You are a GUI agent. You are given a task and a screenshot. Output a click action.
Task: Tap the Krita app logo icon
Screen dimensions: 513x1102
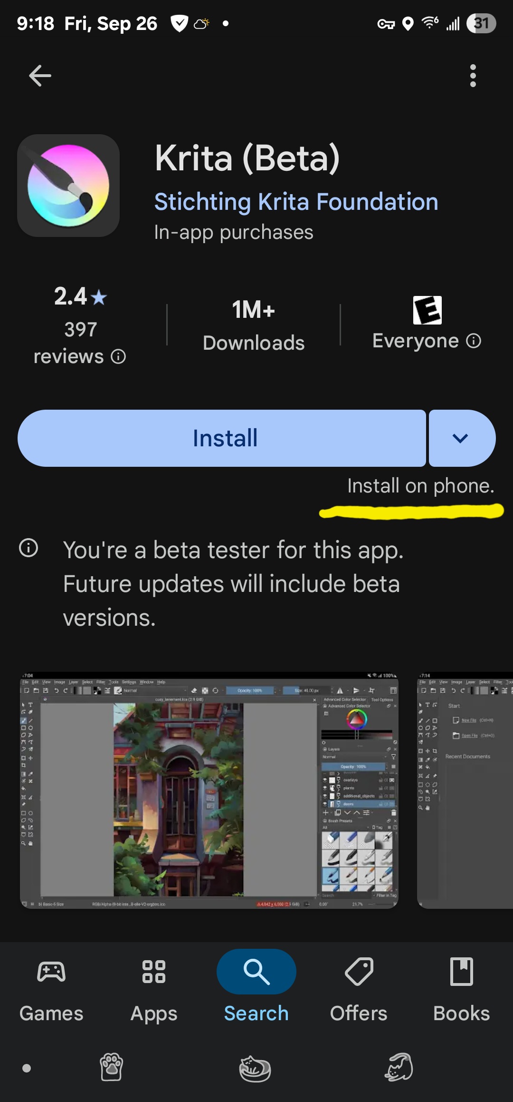(68, 186)
